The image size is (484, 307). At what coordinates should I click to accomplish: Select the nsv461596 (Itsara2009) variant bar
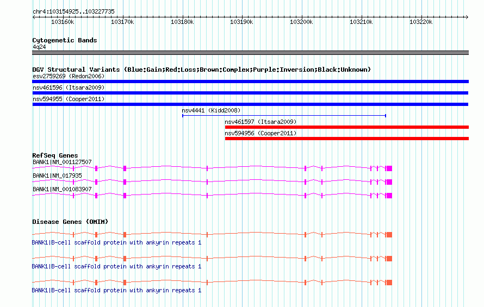(x=250, y=93)
